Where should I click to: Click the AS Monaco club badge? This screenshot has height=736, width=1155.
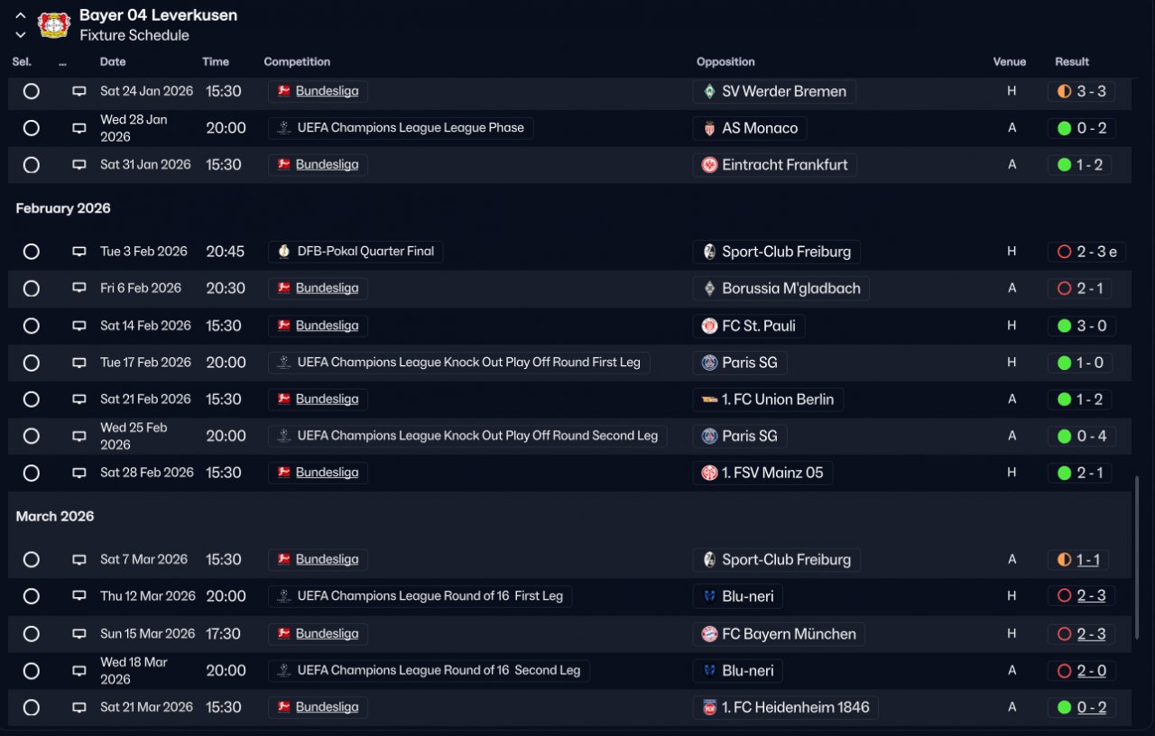(710, 128)
